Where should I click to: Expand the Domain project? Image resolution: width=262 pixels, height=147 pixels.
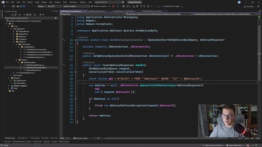click(11, 75)
